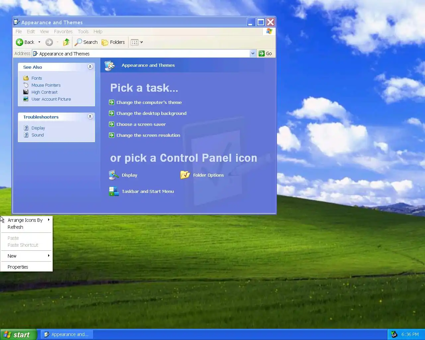Open the Help menu
This screenshot has width=425, height=340.
98,32
